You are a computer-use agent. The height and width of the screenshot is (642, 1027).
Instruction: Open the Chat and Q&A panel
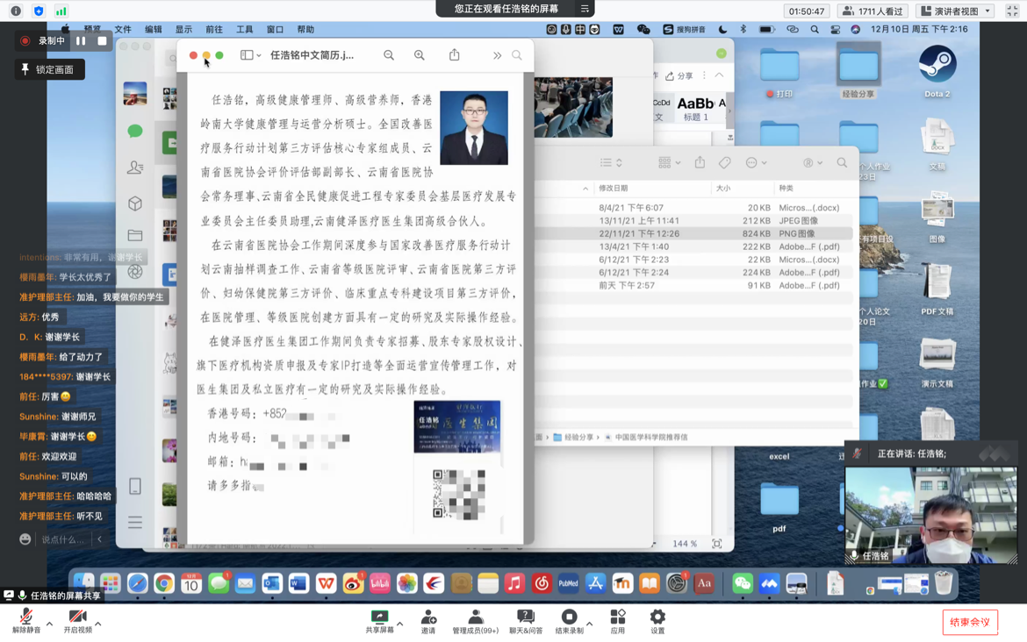pos(526,622)
